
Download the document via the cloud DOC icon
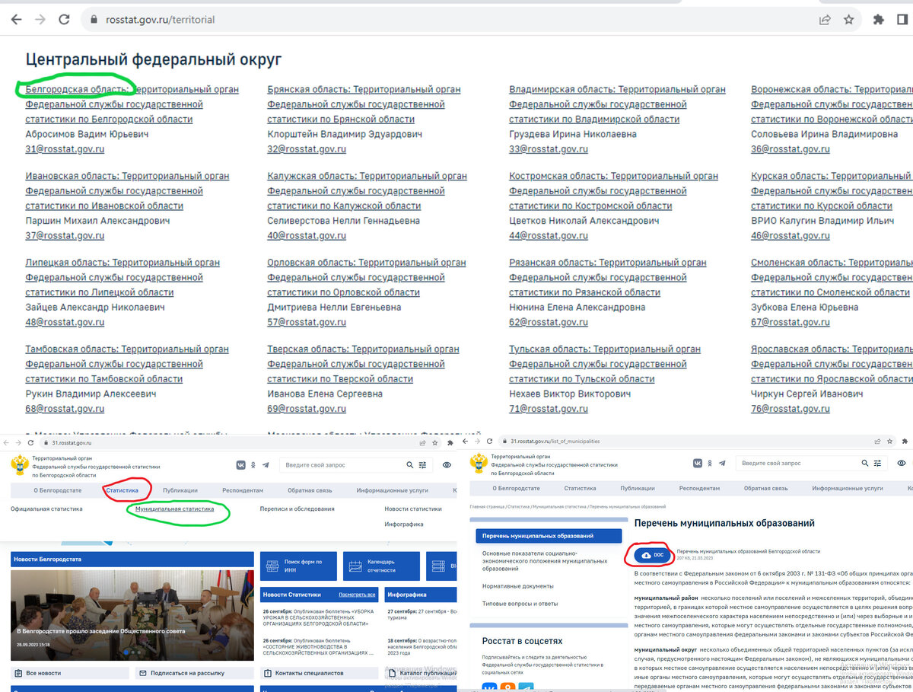click(x=648, y=556)
